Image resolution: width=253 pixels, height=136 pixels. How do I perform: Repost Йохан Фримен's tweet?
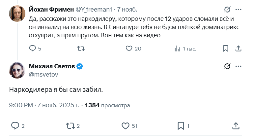(x=81, y=49)
